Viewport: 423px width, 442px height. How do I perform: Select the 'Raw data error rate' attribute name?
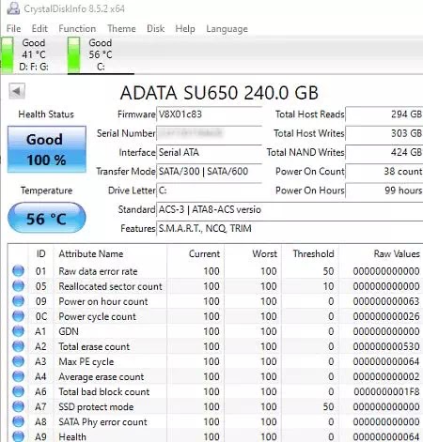pyautogui.click(x=98, y=271)
